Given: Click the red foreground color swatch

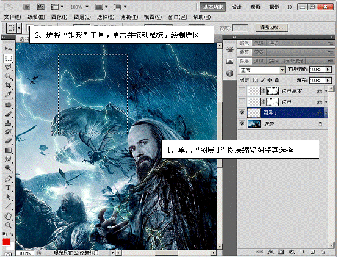Looking at the screenshot, I should [x=6, y=242].
